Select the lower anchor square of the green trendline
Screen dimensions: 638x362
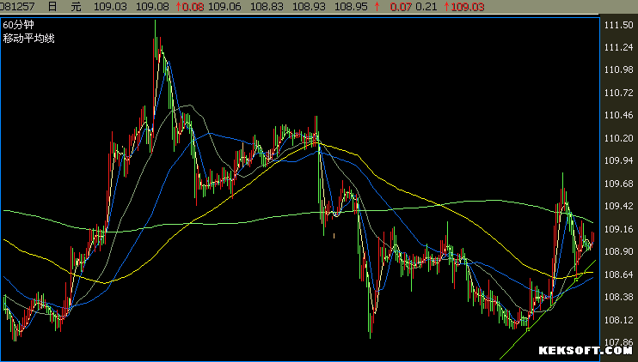528,329
